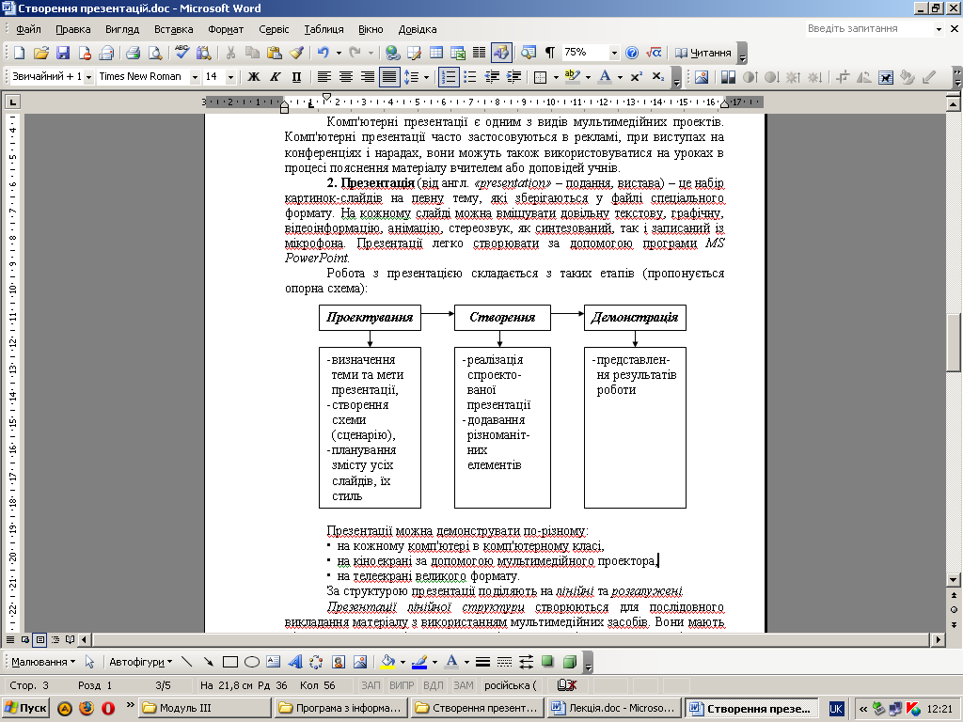Apply font color with the A button
This screenshot has height=722, width=963.
point(605,77)
